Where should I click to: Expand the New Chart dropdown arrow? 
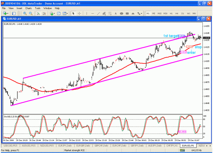(x=8, y=14)
